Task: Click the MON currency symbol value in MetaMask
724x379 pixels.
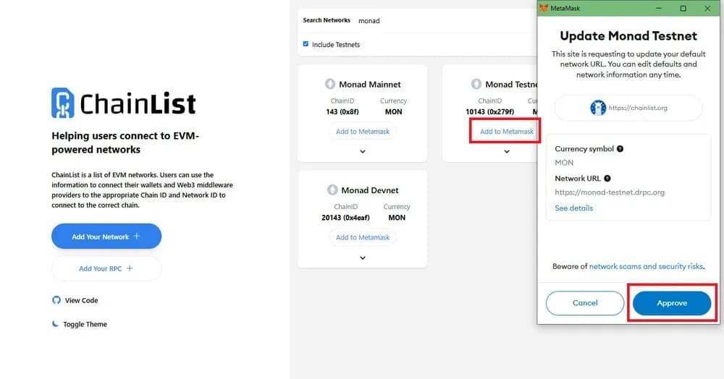Action: [564, 162]
